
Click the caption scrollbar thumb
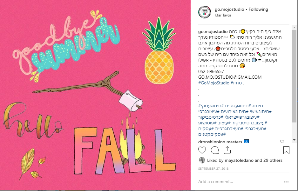294,76
